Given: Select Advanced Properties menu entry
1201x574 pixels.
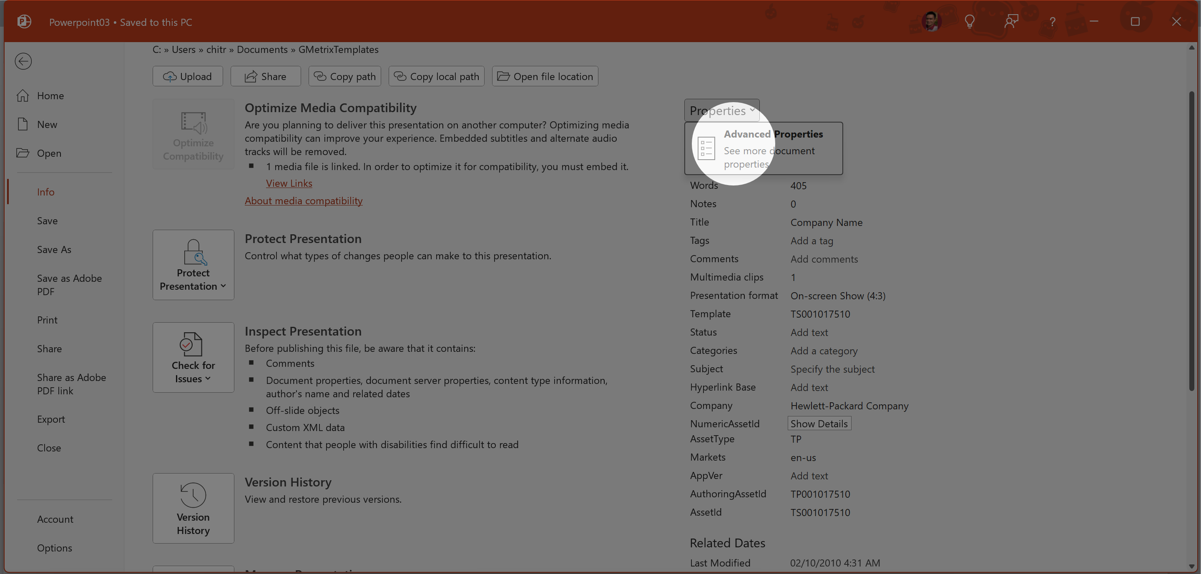Looking at the screenshot, I should 763,148.
